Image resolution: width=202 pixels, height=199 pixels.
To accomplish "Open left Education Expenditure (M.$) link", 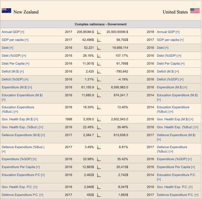I will (22, 97).
